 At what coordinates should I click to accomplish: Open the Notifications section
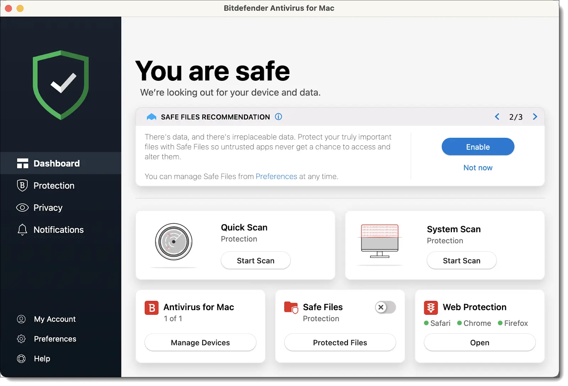point(61,230)
